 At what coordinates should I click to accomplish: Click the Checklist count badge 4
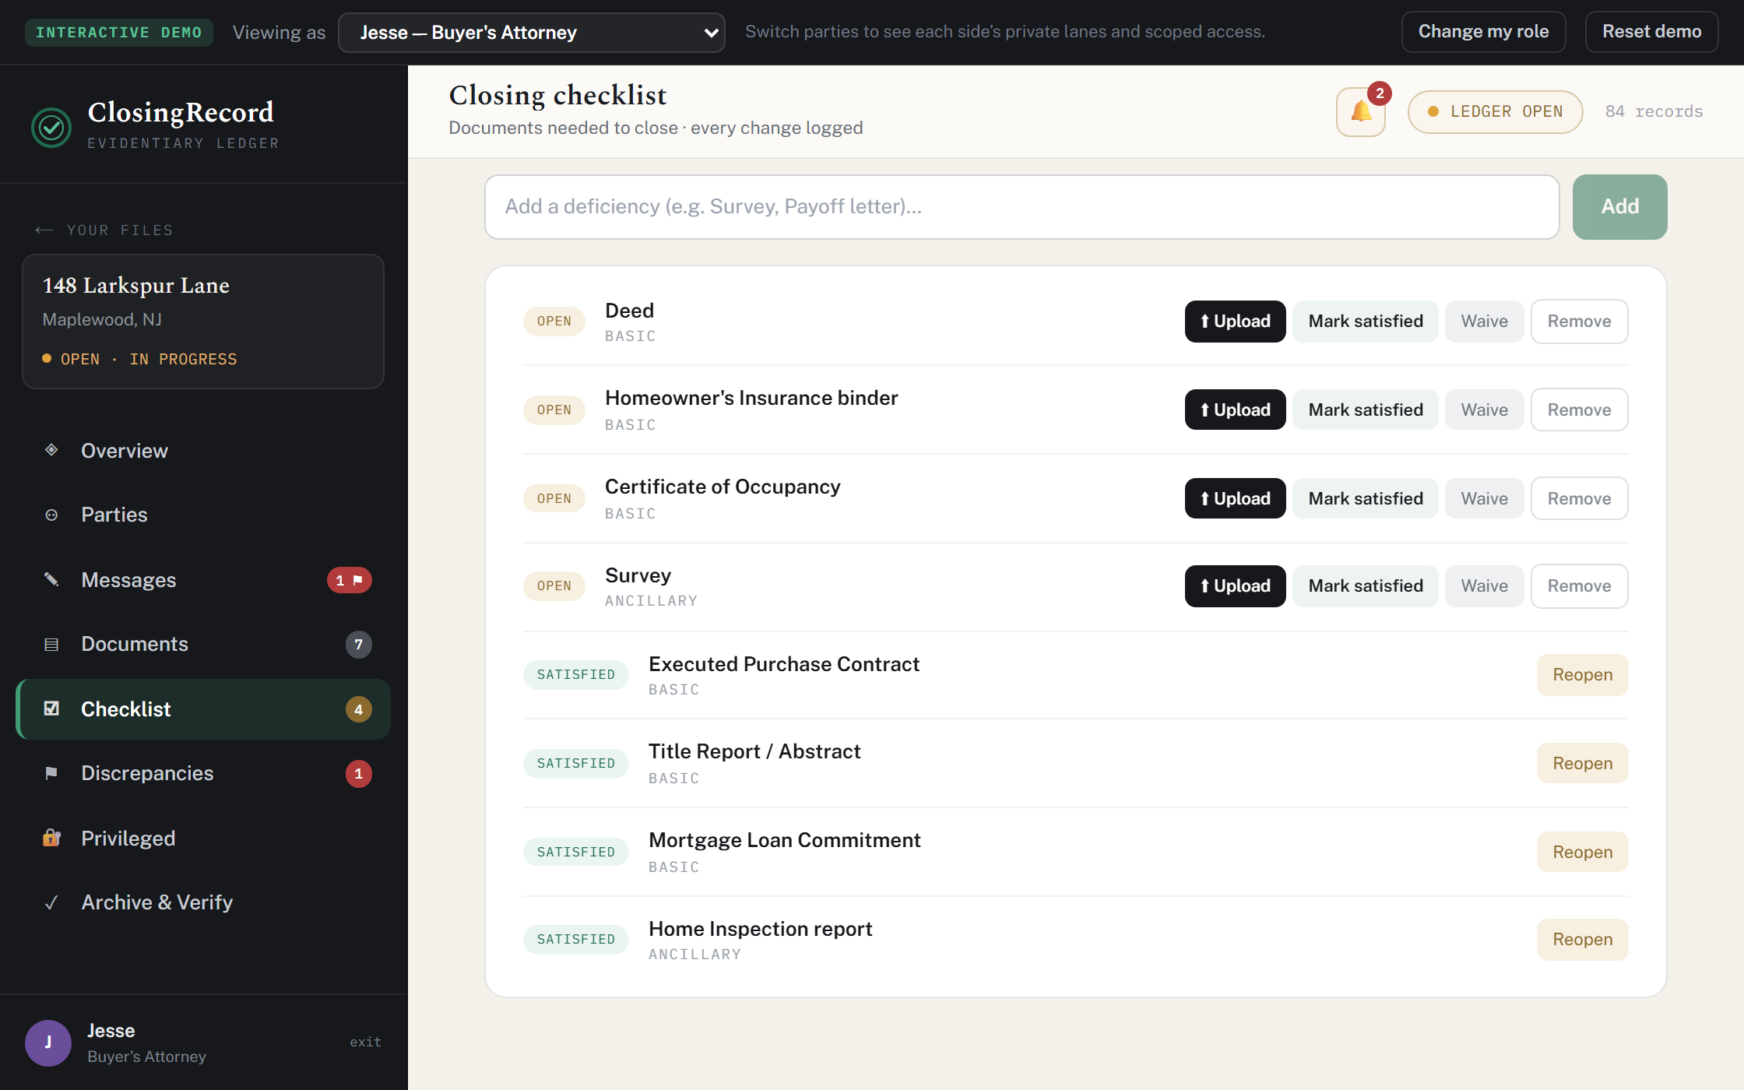(x=359, y=709)
